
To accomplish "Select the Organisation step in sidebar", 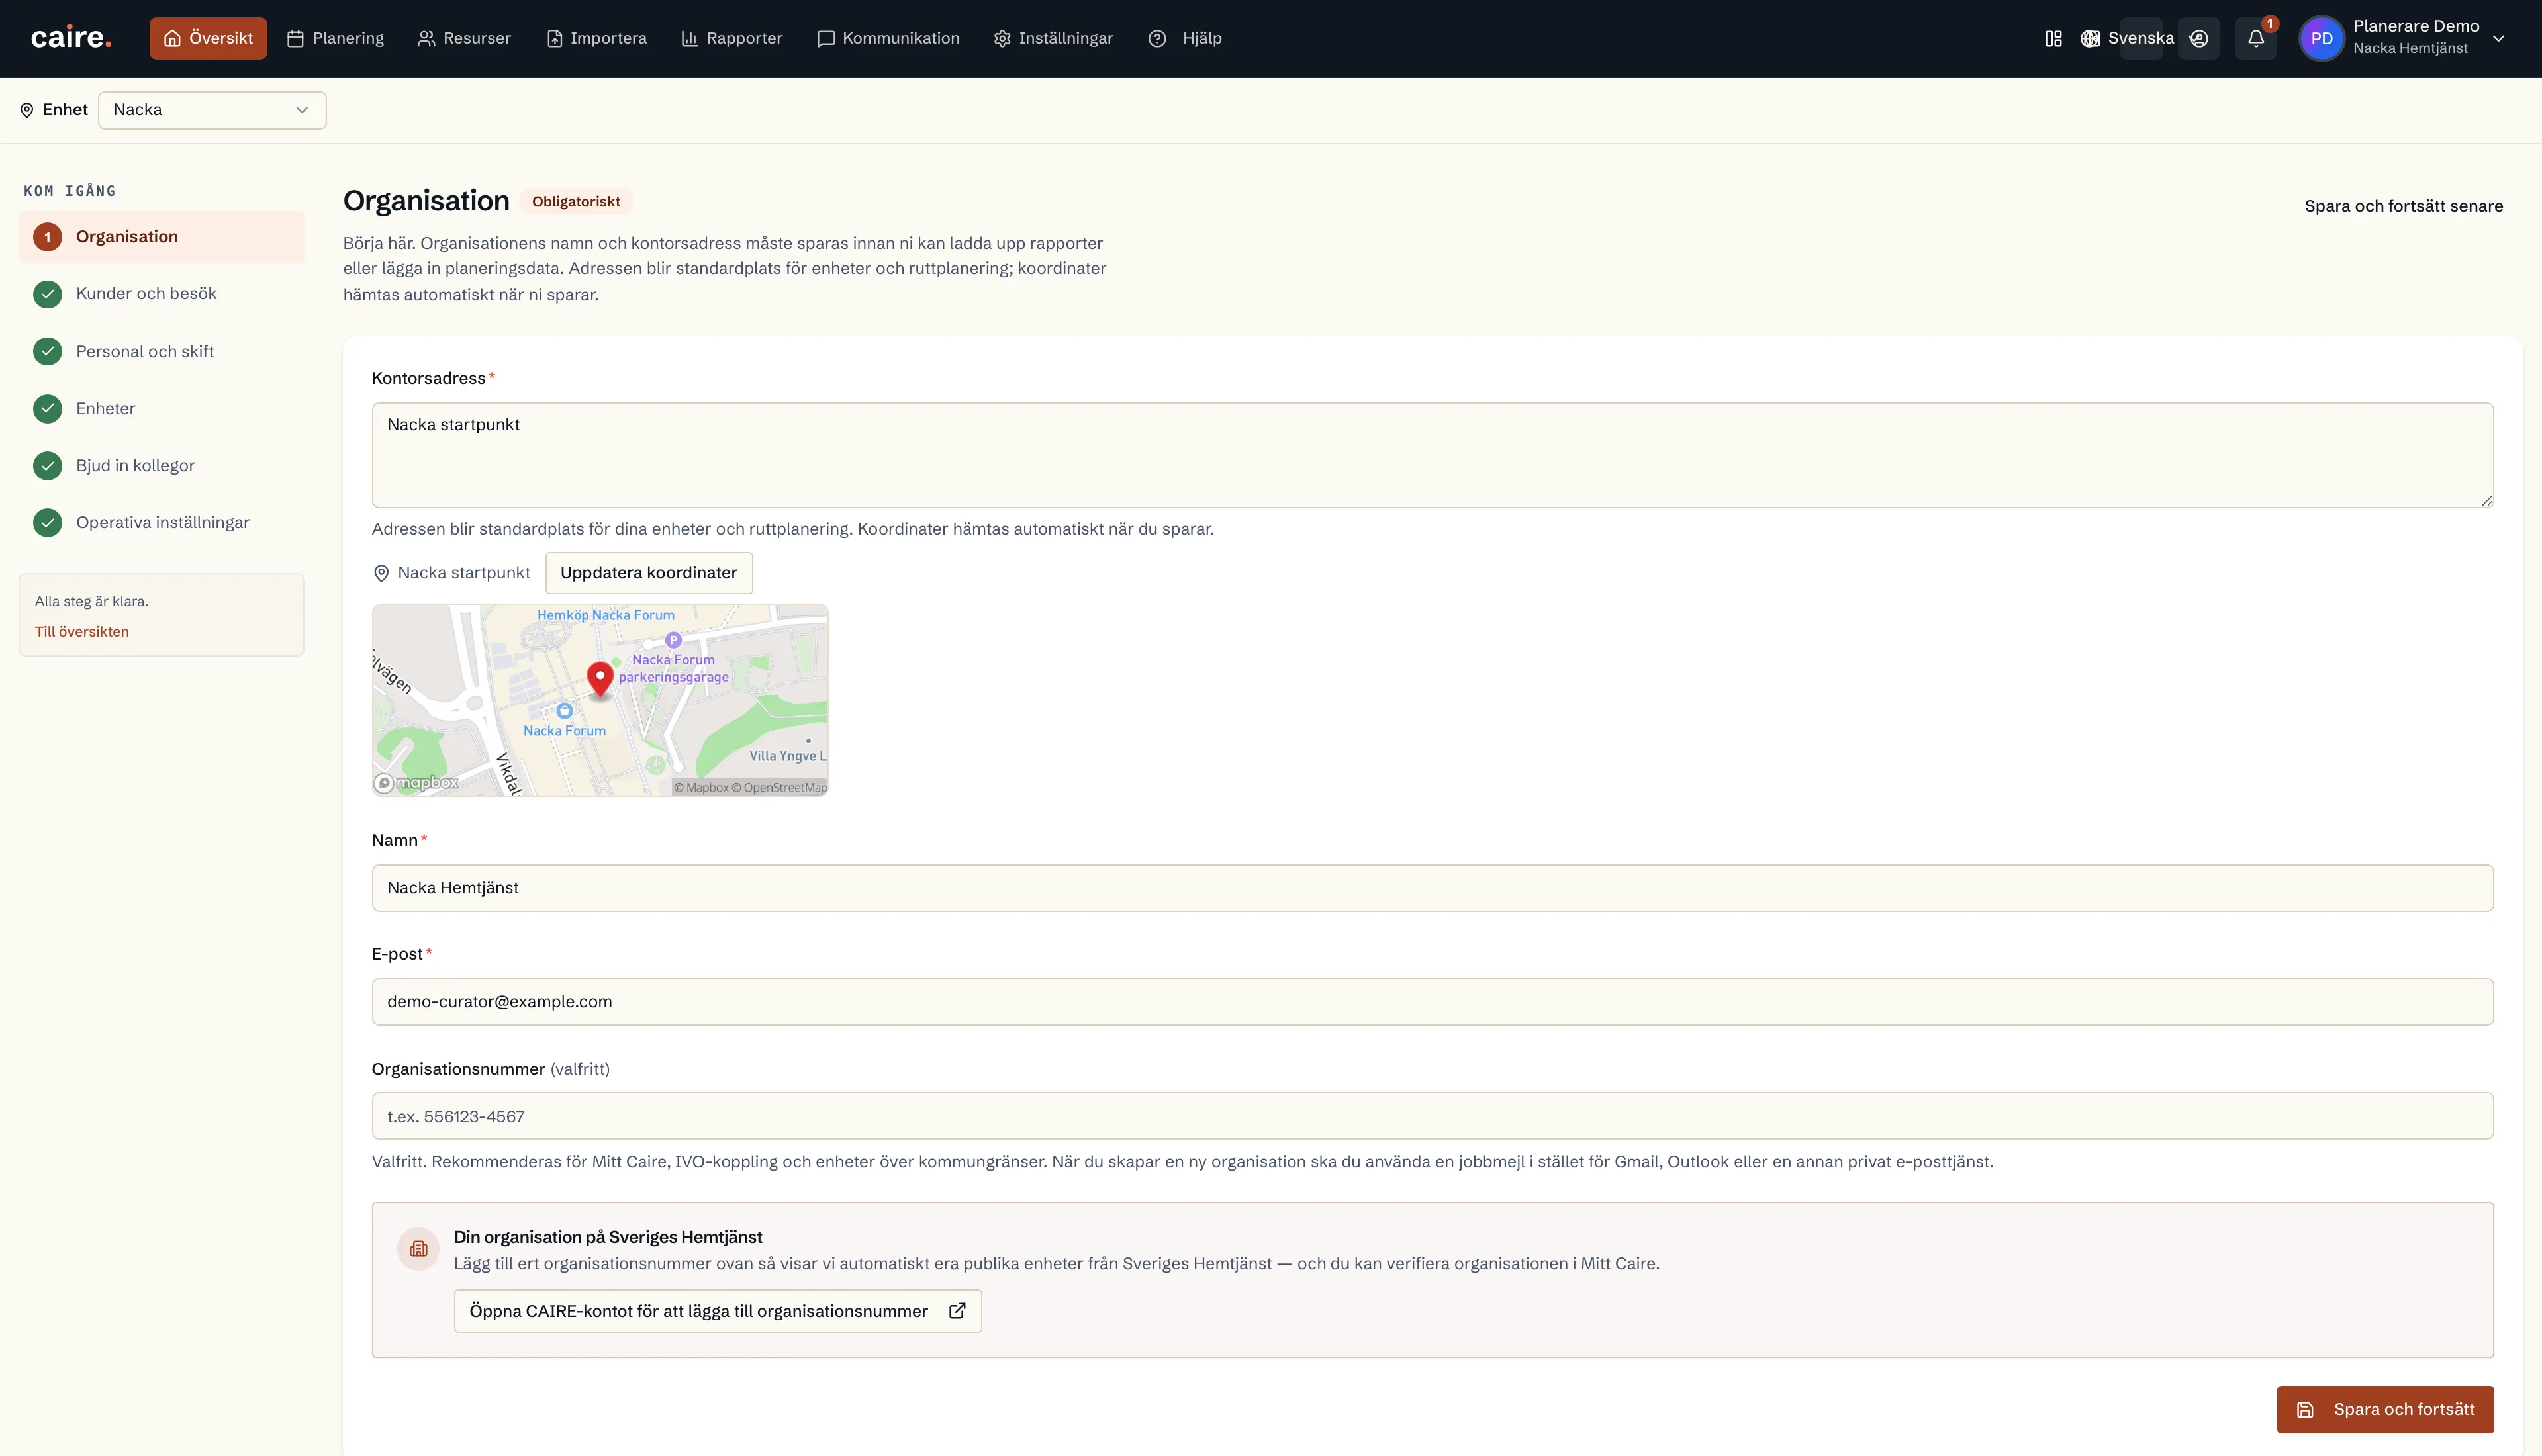I will click(x=161, y=237).
